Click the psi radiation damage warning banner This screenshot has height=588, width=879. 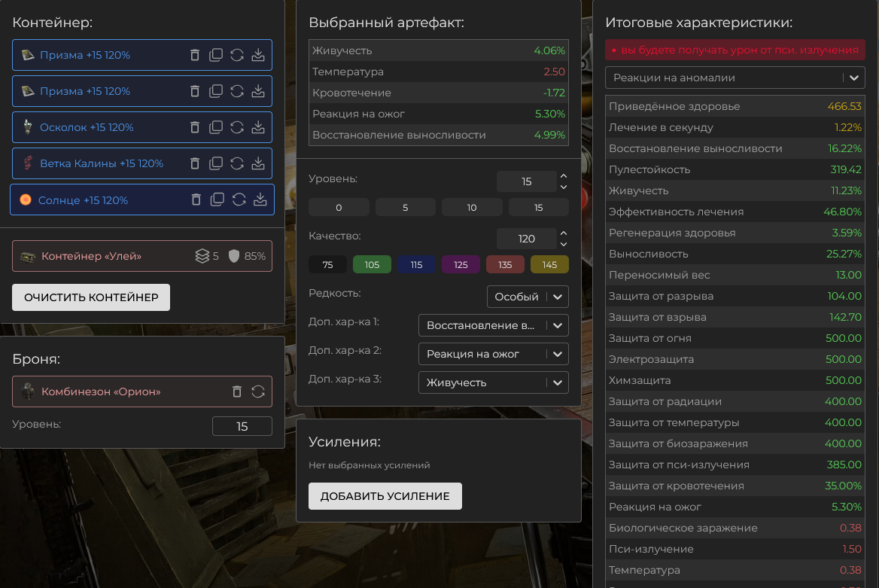[735, 50]
